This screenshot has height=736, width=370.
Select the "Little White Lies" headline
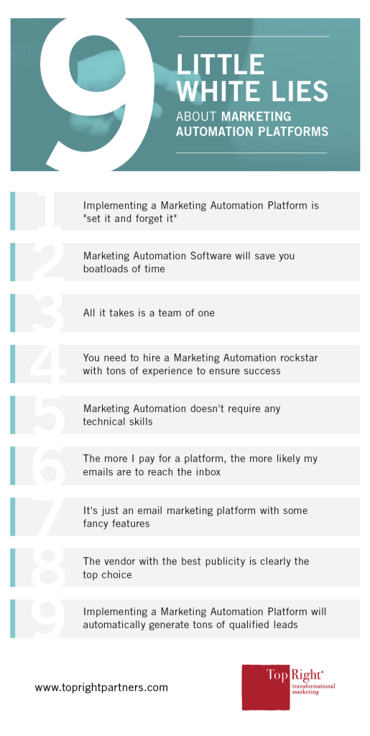[252, 78]
